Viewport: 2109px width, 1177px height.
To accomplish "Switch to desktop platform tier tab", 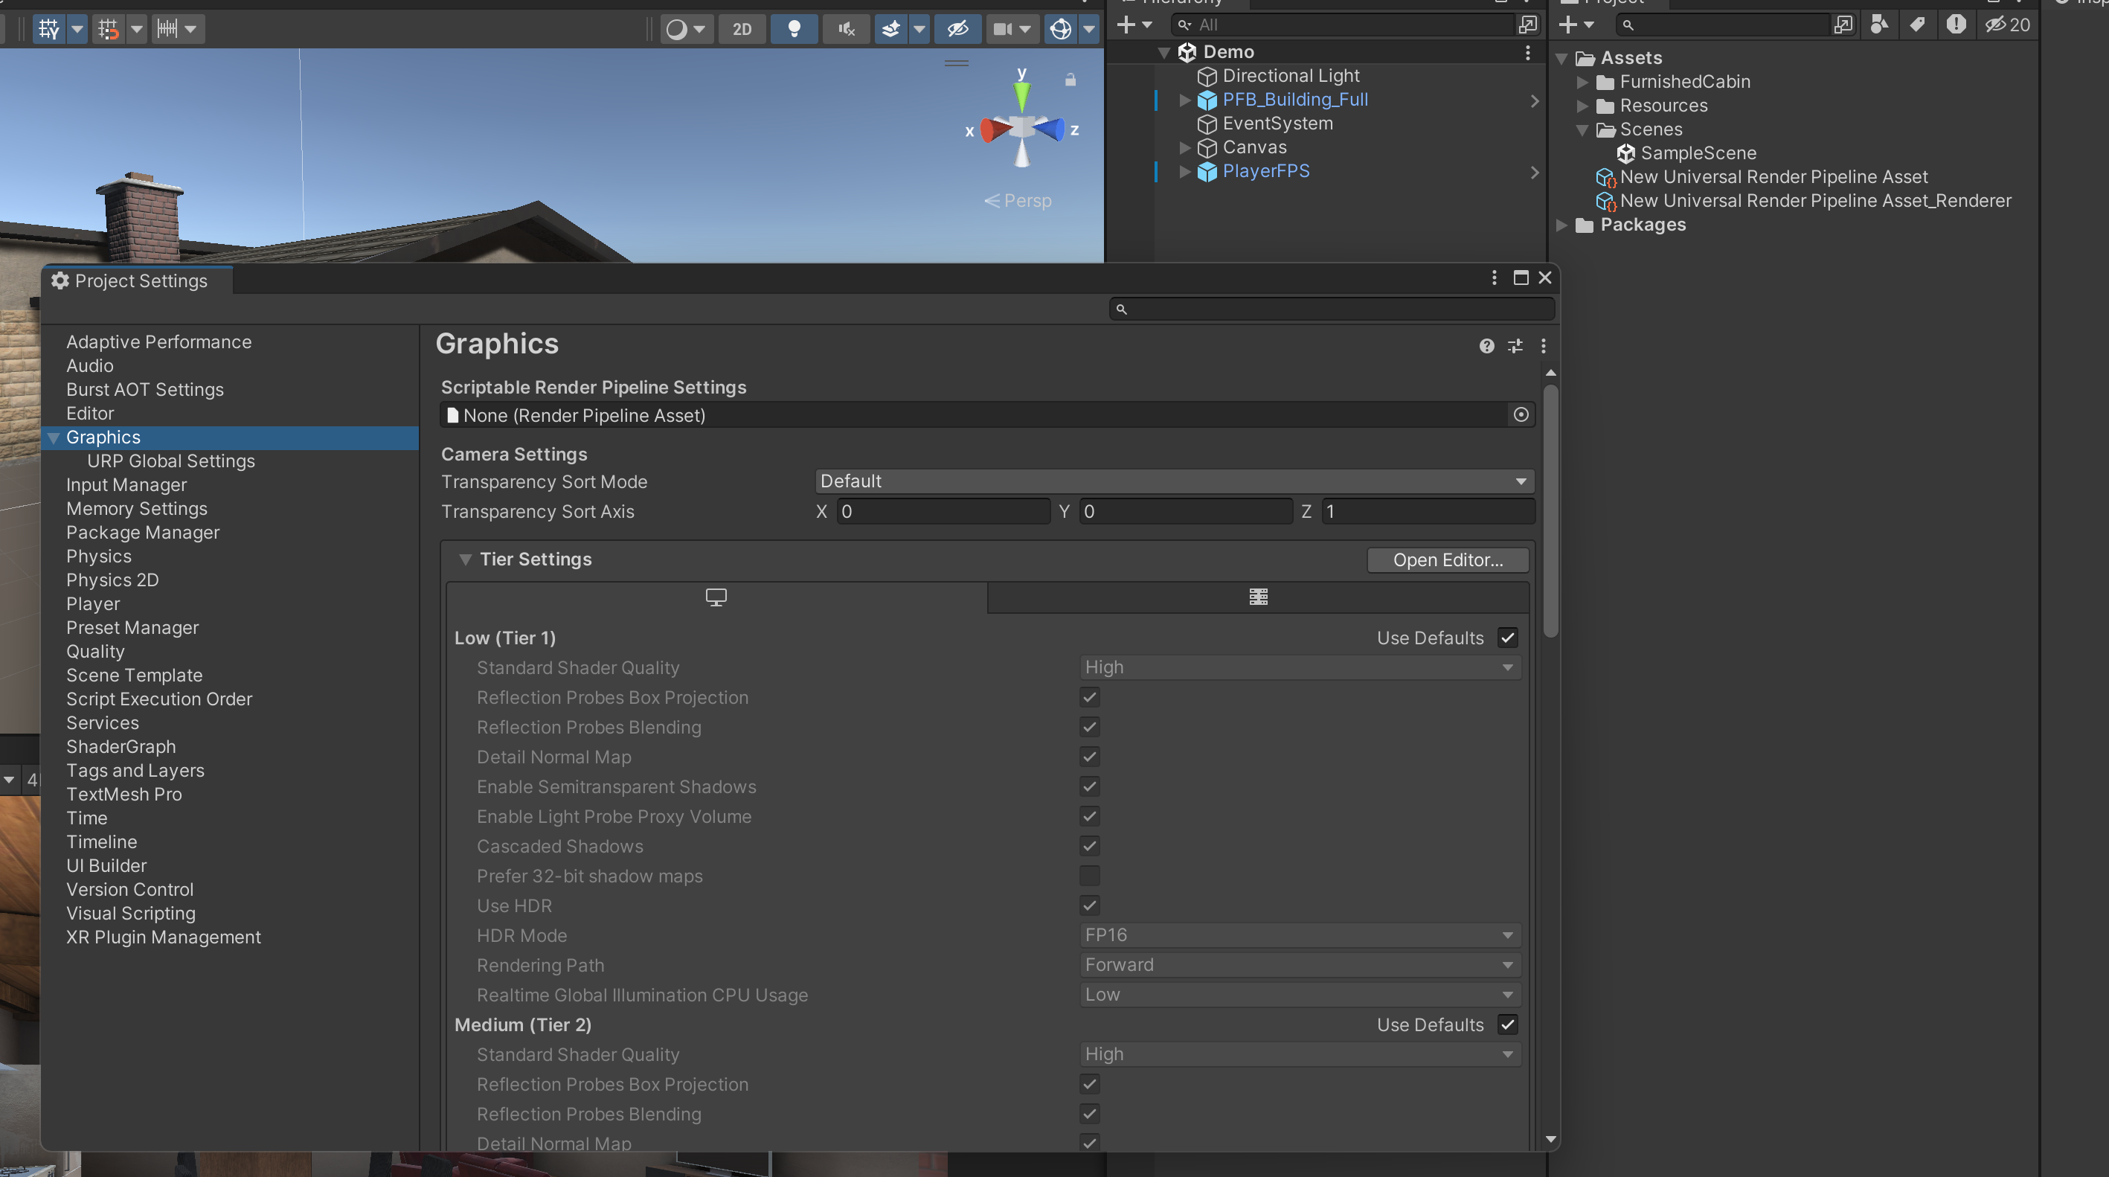I will tap(716, 597).
